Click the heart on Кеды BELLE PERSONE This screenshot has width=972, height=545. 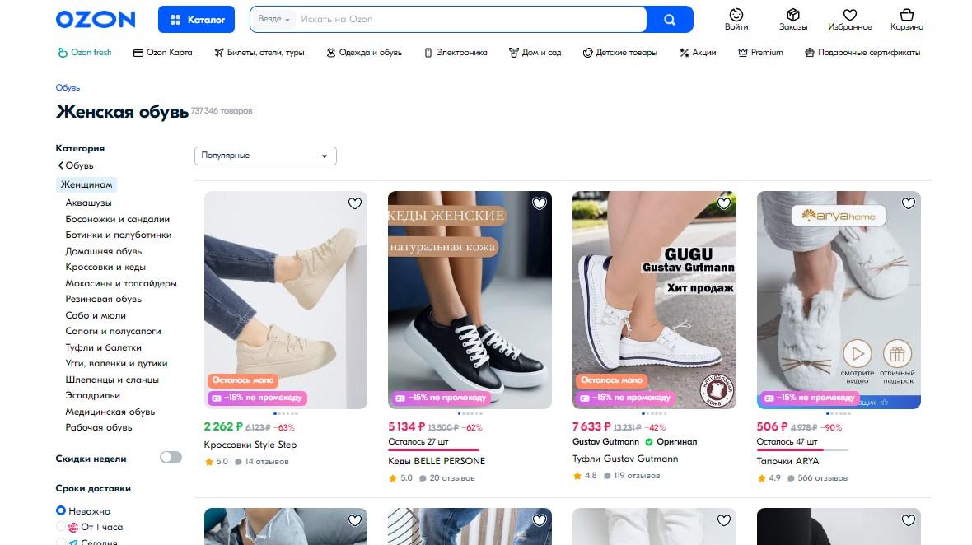point(539,203)
